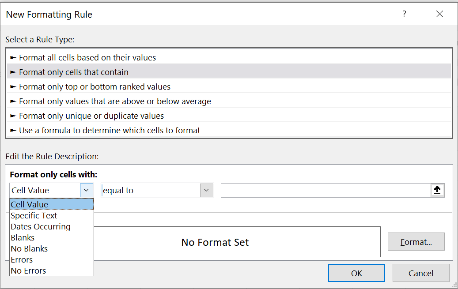Open the Cell Value dropdown arrow
The height and width of the screenshot is (289, 458).
coord(87,190)
